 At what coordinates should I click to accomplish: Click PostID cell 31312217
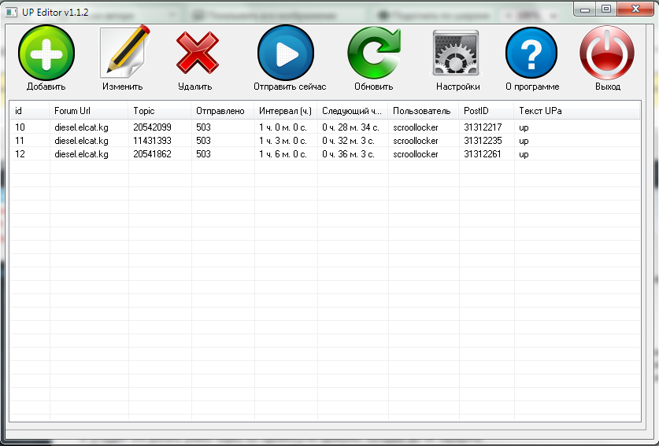[483, 127]
